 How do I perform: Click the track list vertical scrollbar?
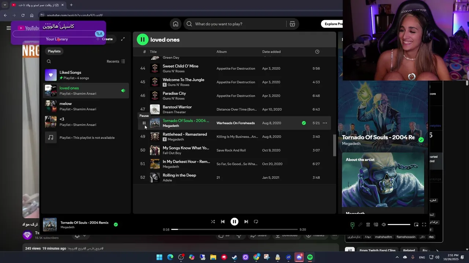pos(334,145)
